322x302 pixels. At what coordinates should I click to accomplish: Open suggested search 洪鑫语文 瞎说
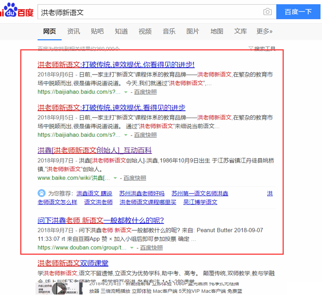click(94, 193)
